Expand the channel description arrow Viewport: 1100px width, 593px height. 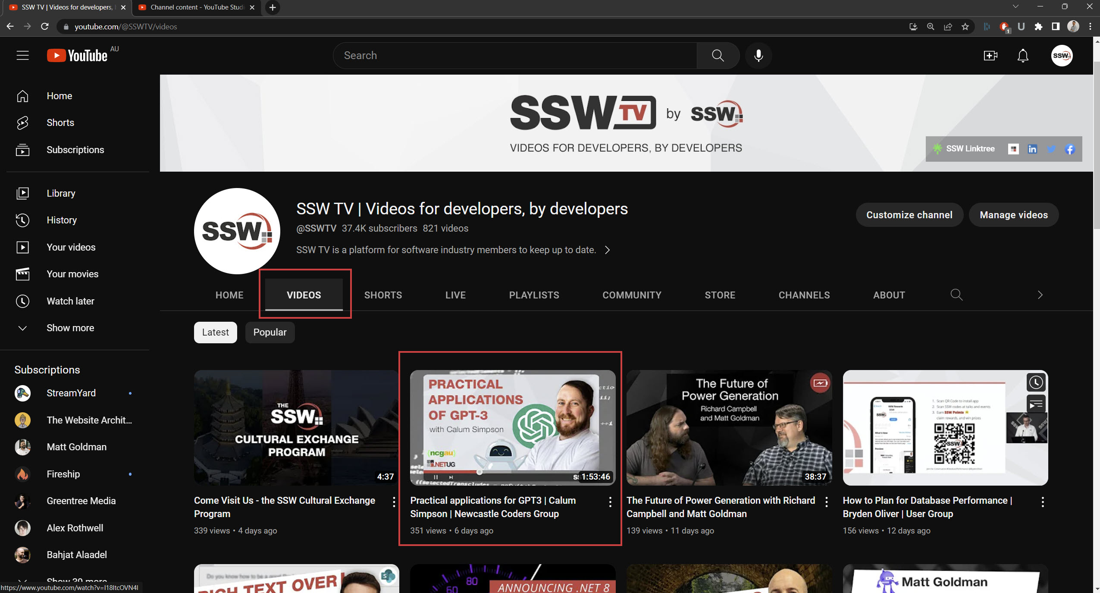pyautogui.click(x=607, y=250)
